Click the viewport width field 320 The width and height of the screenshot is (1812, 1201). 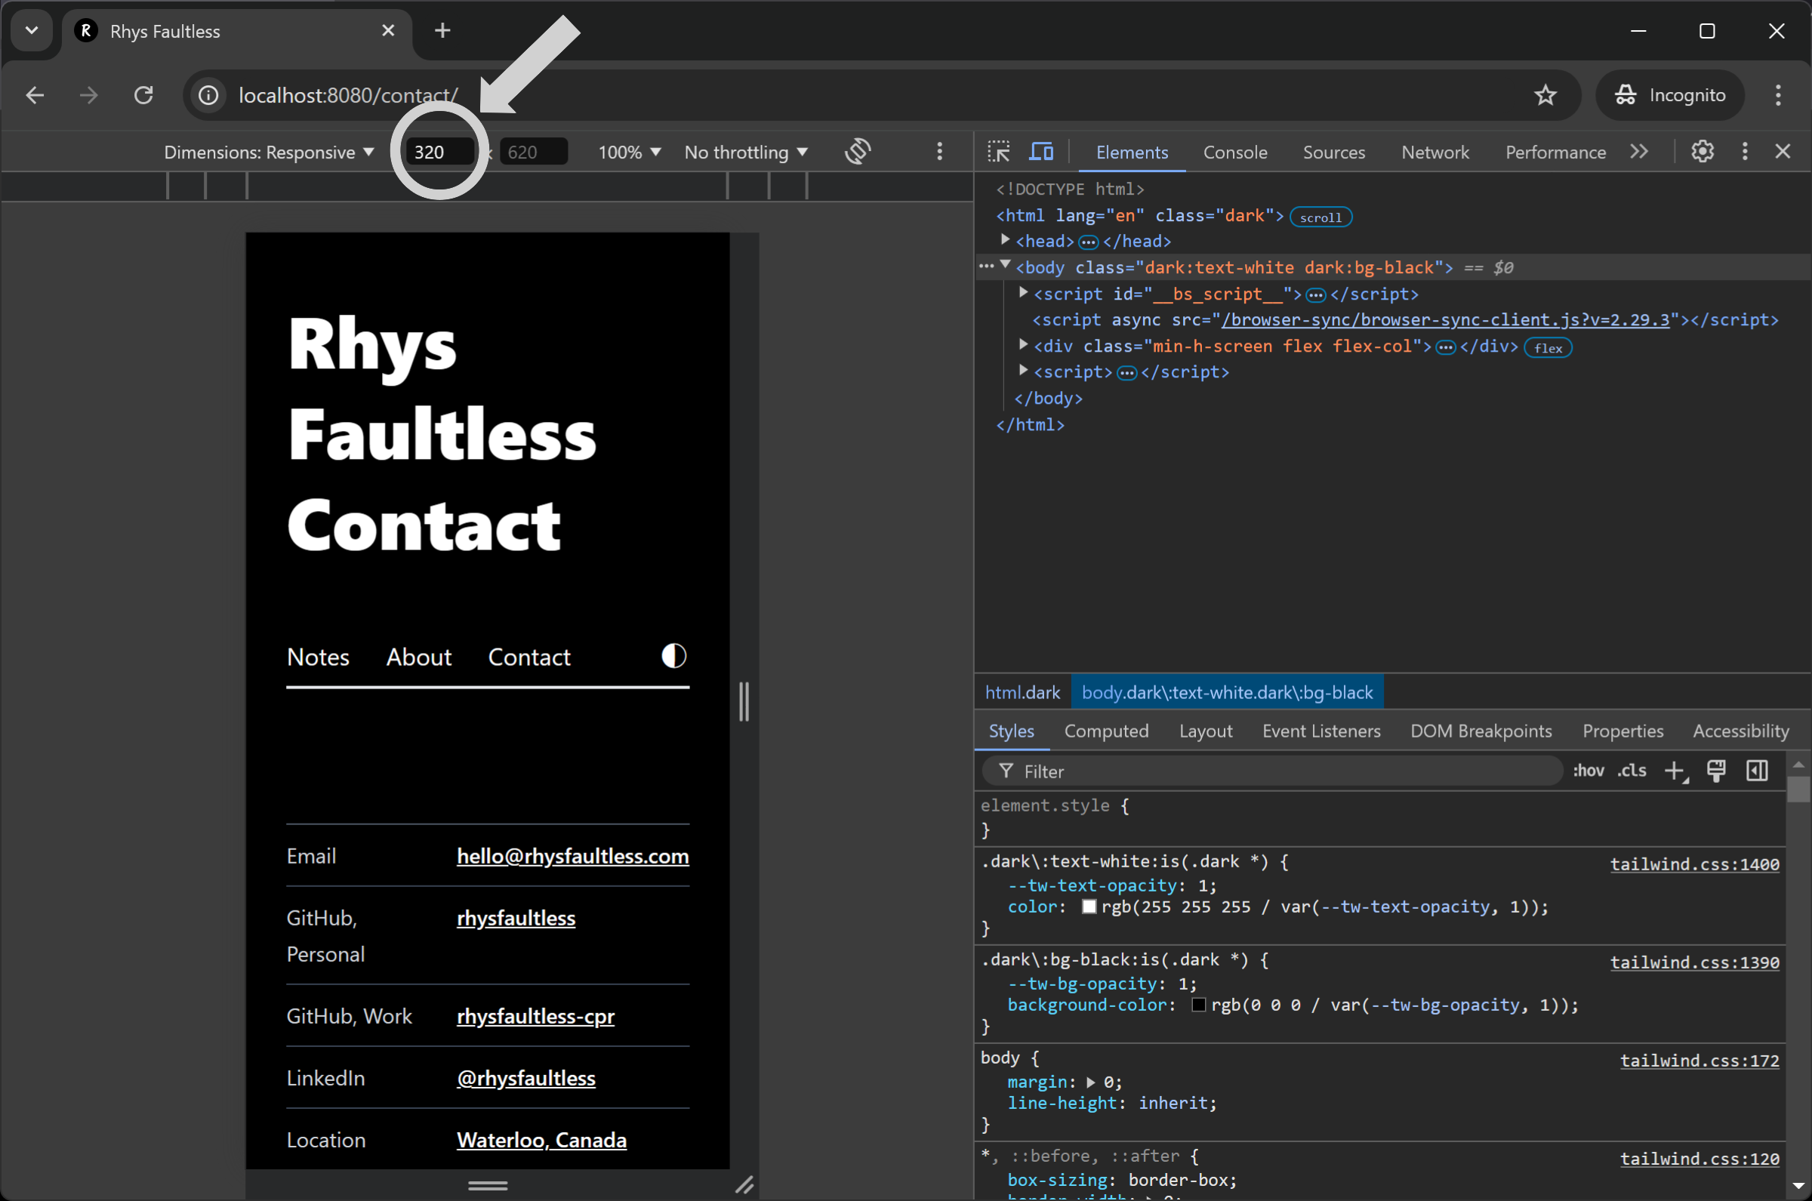click(x=439, y=152)
